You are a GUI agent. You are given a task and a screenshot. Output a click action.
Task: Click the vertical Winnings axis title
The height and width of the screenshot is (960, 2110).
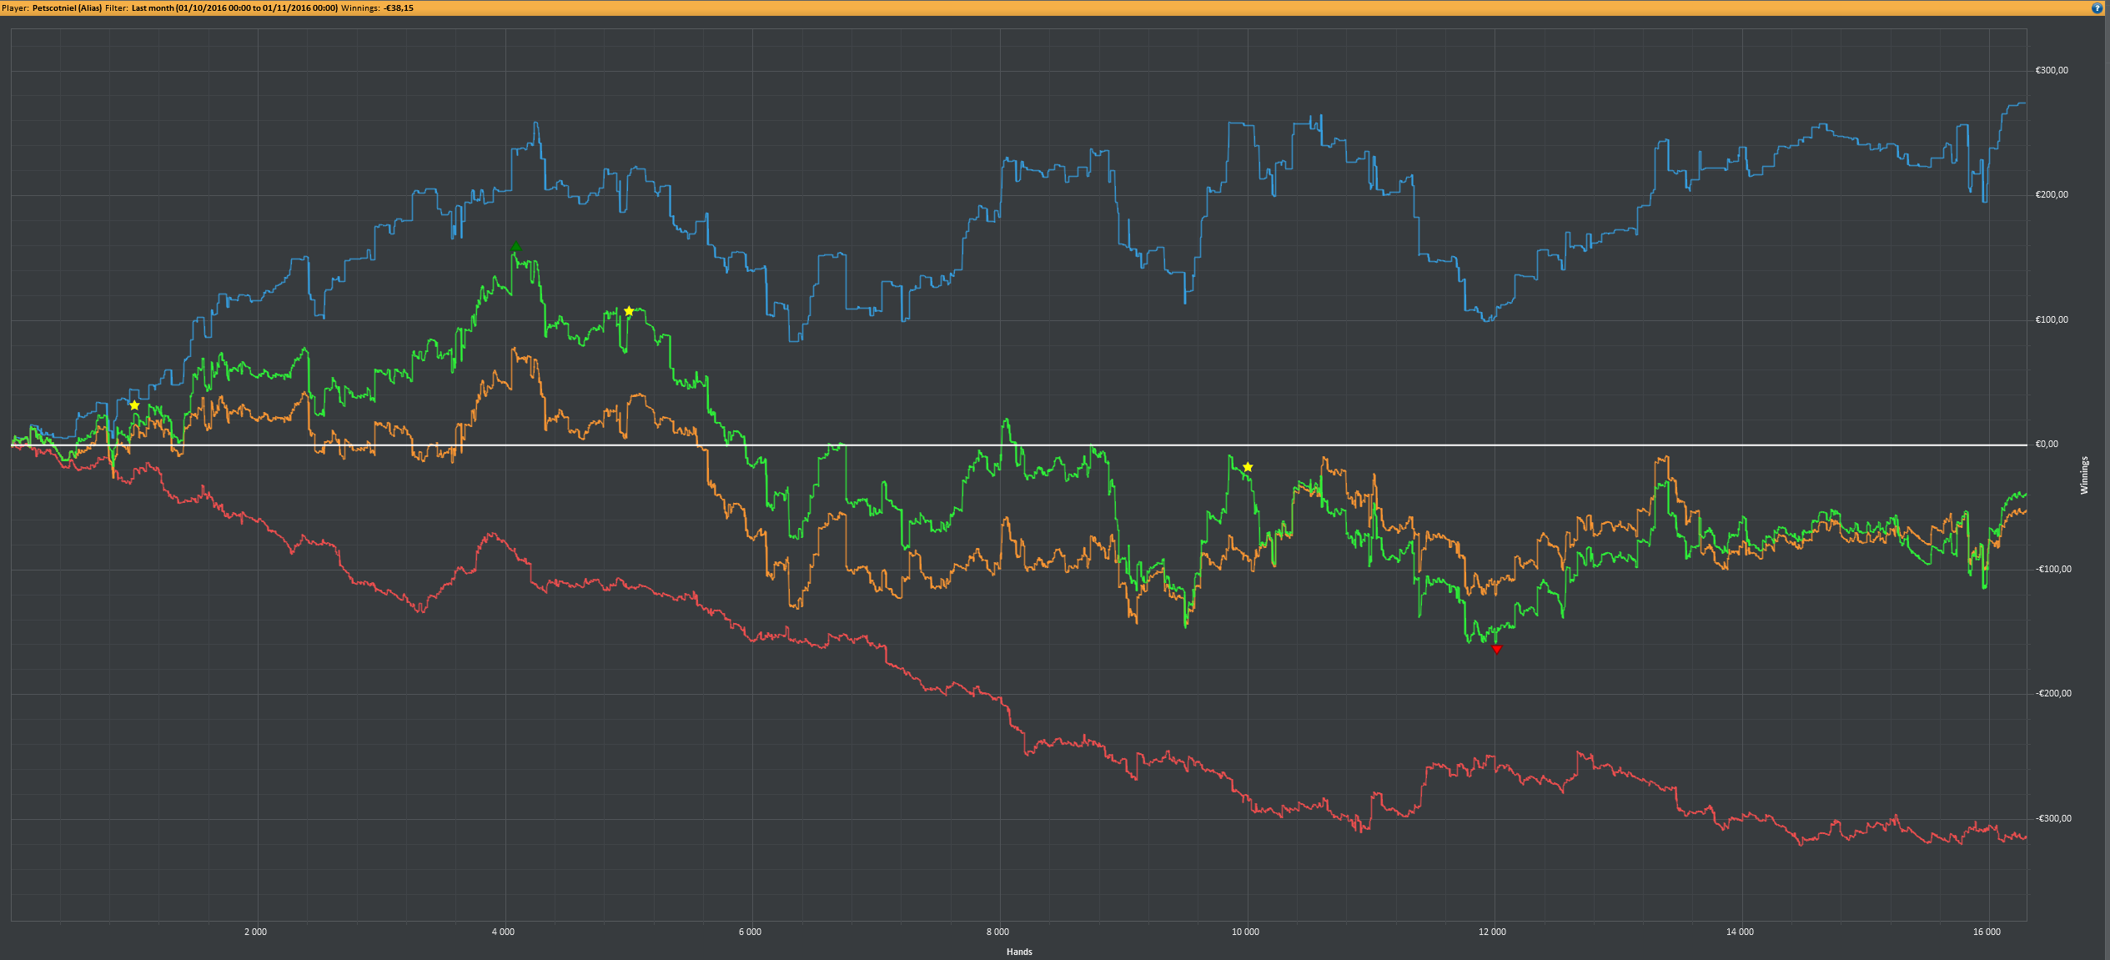[x=2084, y=475]
